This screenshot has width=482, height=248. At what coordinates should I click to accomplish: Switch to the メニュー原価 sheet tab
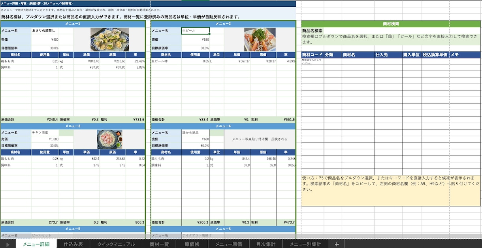[x=228, y=244]
